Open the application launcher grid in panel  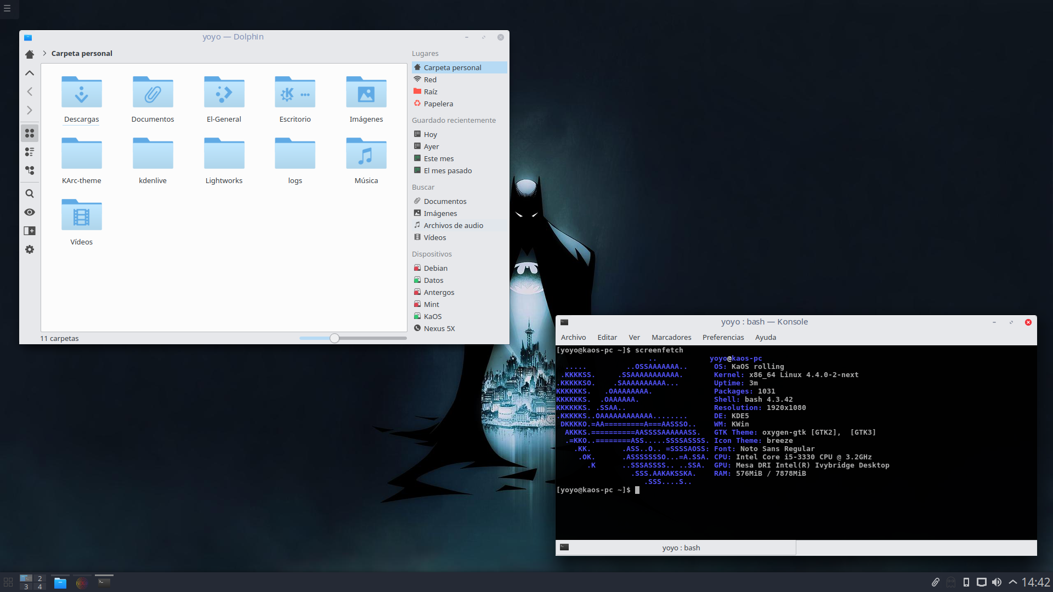point(8,582)
